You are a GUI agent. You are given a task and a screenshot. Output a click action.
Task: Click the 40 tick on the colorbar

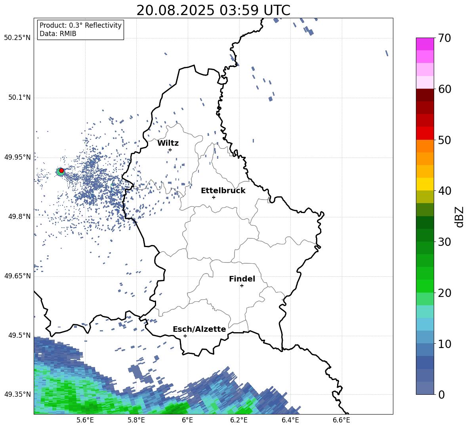444,191
